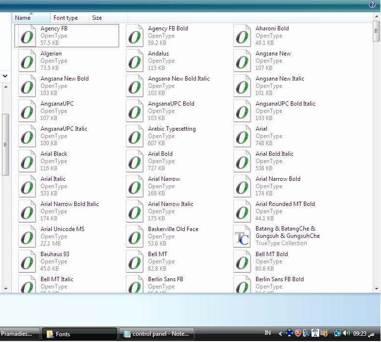Open the help question mark icon
The height and width of the screenshot is (342, 381).
[372, 4]
